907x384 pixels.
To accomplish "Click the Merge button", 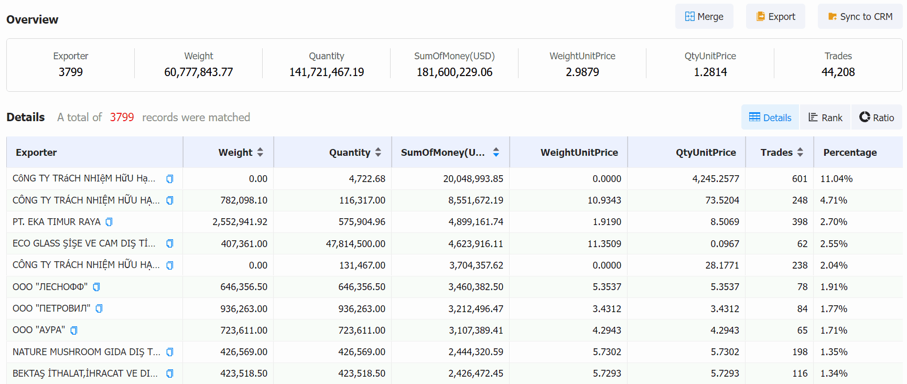I will click(704, 17).
